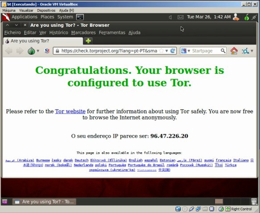This screenshot has height=213, width=260.
Task: Switch page language to français
Action: pyautogui.click(x=223, y=160)
